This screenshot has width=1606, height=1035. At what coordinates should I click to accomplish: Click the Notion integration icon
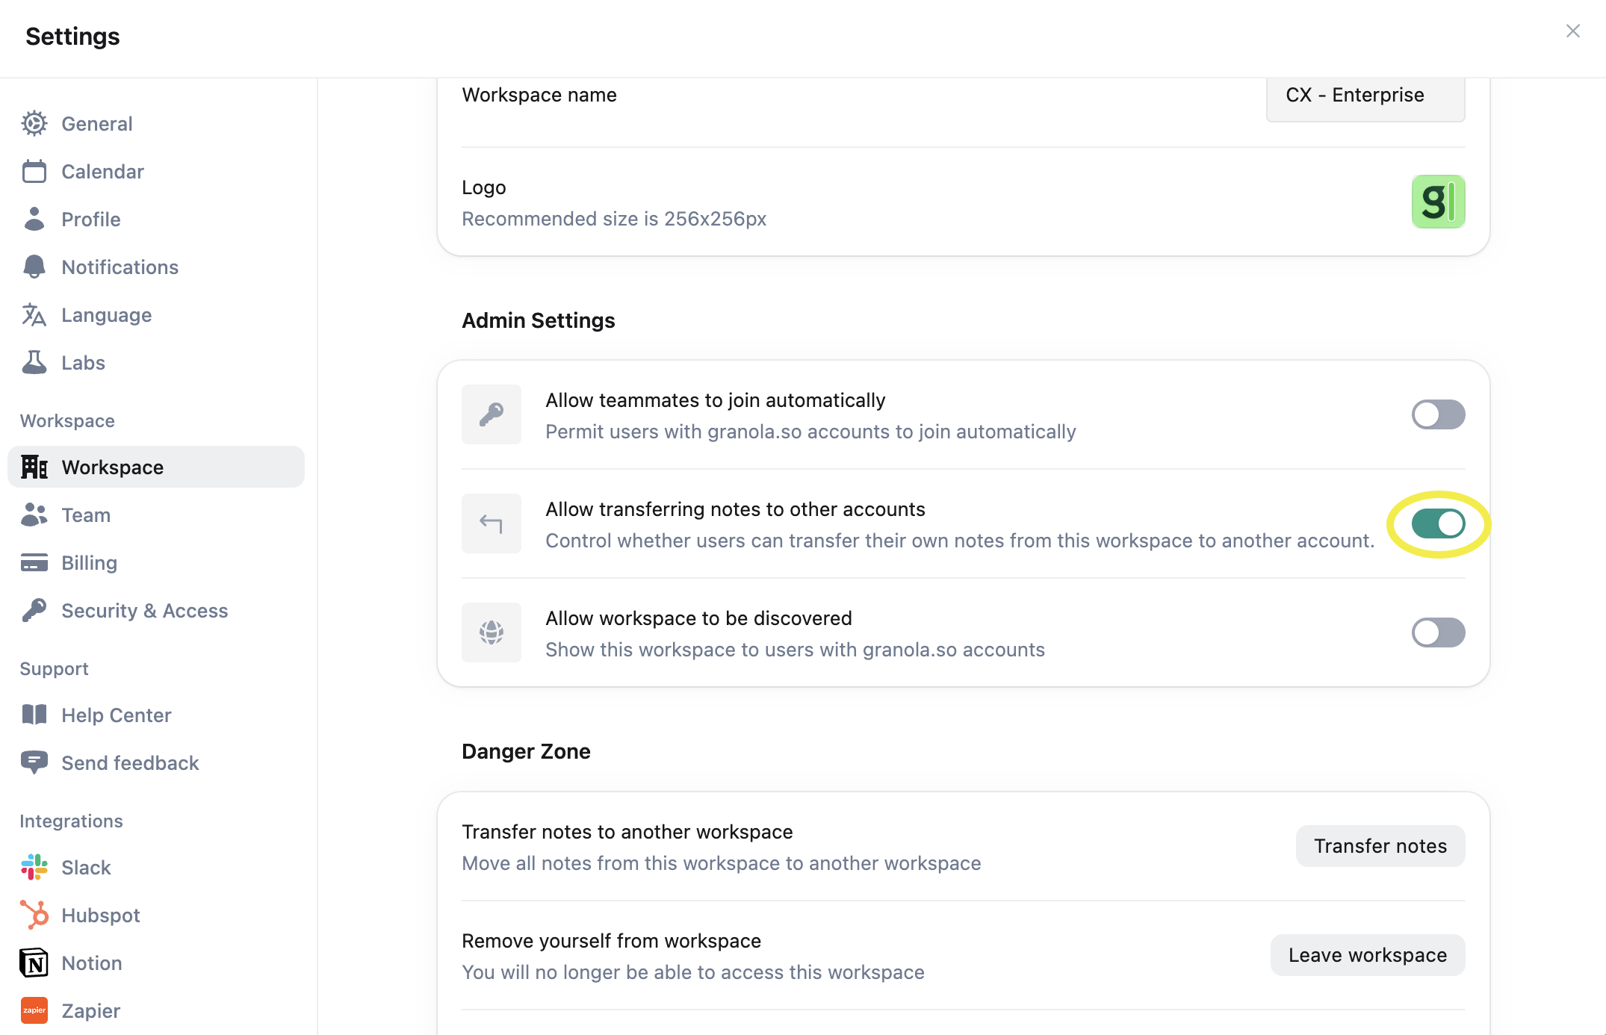point(34,963)
